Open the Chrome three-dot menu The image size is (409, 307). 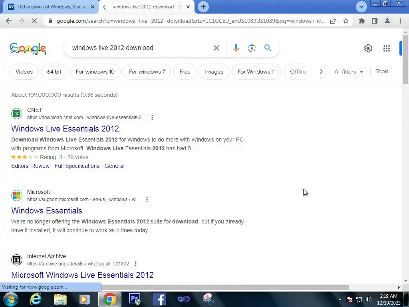[x=400, y=21]
